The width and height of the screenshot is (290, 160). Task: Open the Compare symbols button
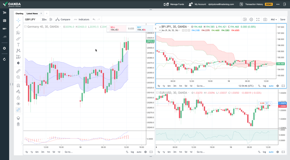point(63,19)
